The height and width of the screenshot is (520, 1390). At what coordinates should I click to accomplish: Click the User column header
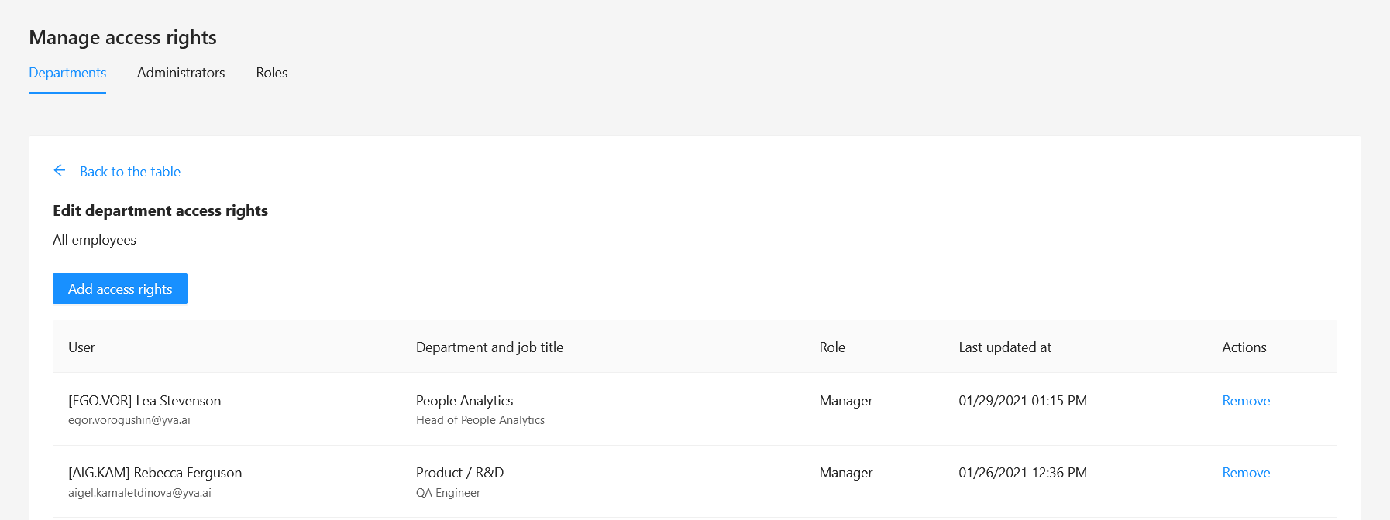pos(81,347)
